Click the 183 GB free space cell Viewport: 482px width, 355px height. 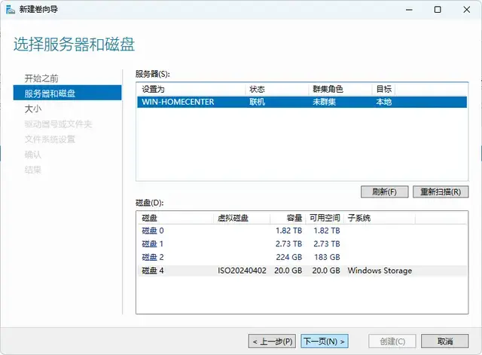[x=327, y=257]
